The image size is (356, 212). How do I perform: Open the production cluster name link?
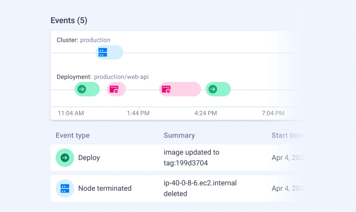coord(95,40)
